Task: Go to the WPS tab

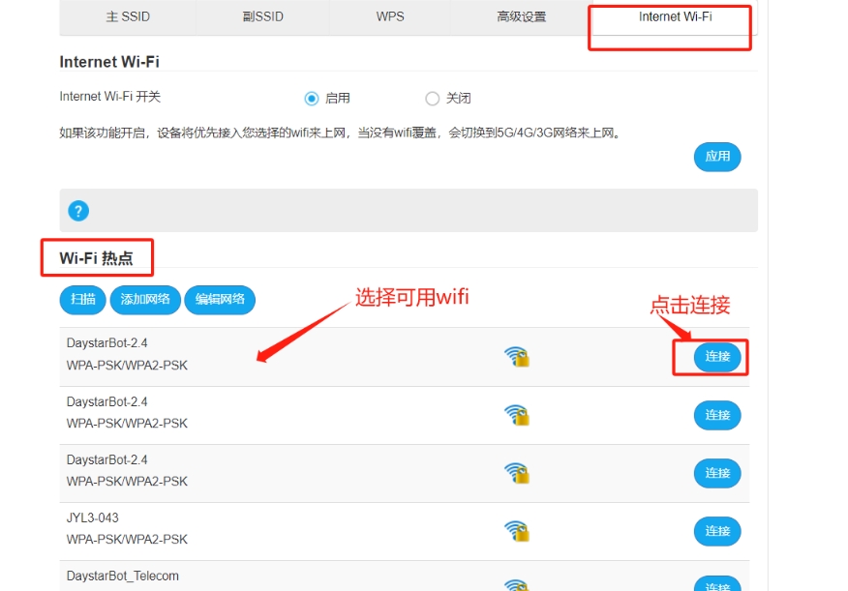Action: (x=390, y=17)
